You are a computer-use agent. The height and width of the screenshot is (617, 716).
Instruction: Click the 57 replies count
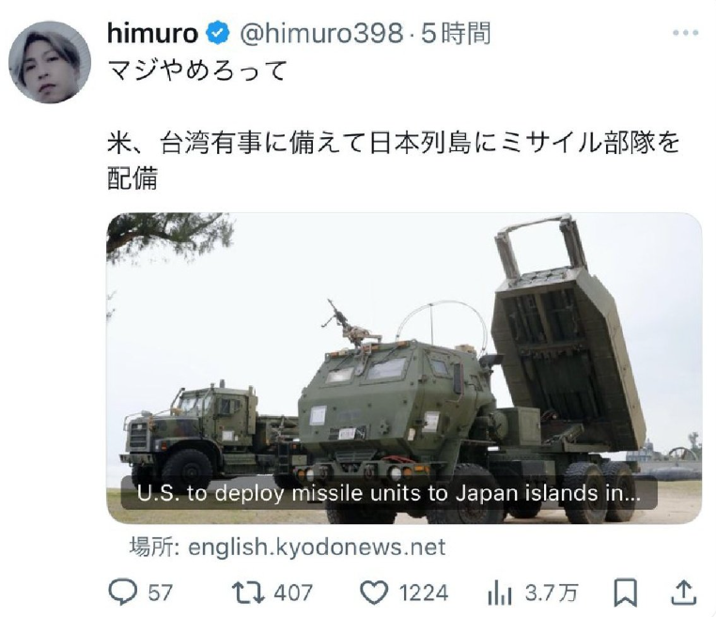(161, 593)
